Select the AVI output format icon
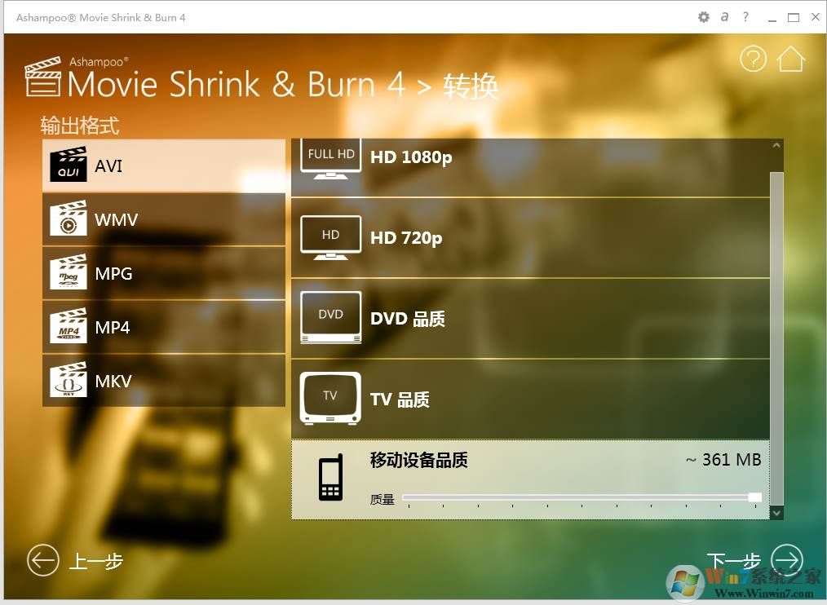The height and width of the screenshot is (605, 827). pyautogui.click(x=68, y=164)
